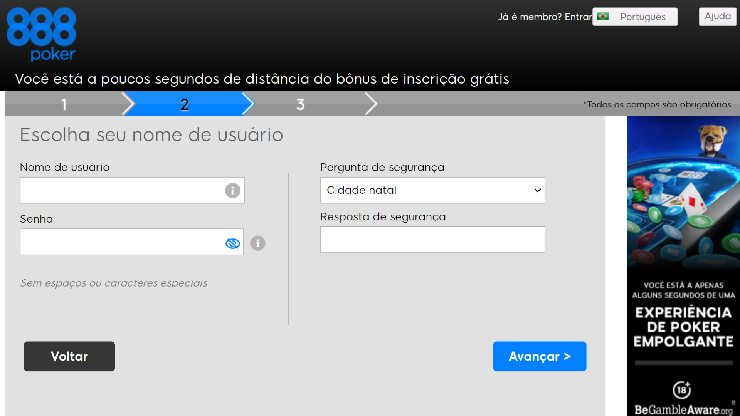Click the Entrar login link
The height and width of the screenshot is (416, 740).
pos(579,17)
